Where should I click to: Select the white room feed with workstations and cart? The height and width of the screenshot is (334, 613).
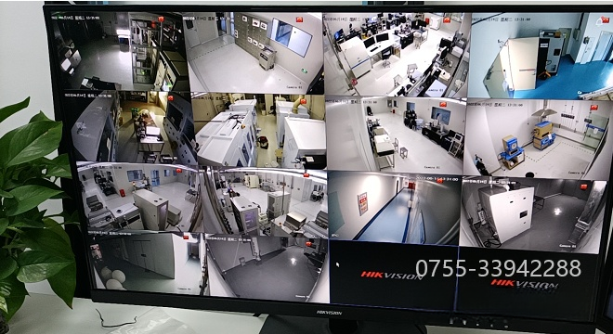[x=395, y=135]
